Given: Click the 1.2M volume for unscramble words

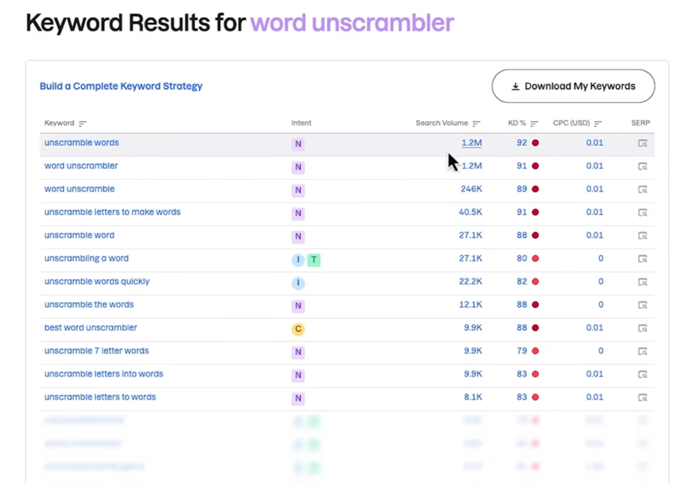Looking at the screenshot, I should point(472,143).
